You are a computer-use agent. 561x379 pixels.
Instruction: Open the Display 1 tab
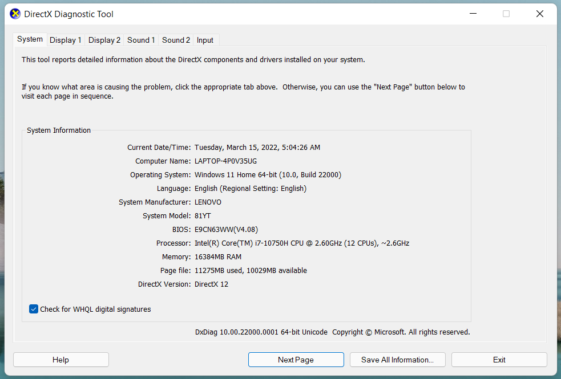[x=65, y=40]
